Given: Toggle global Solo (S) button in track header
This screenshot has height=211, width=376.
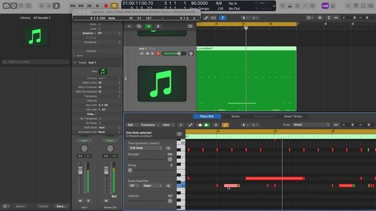Looking at the screenshot, I should (158, 26).
